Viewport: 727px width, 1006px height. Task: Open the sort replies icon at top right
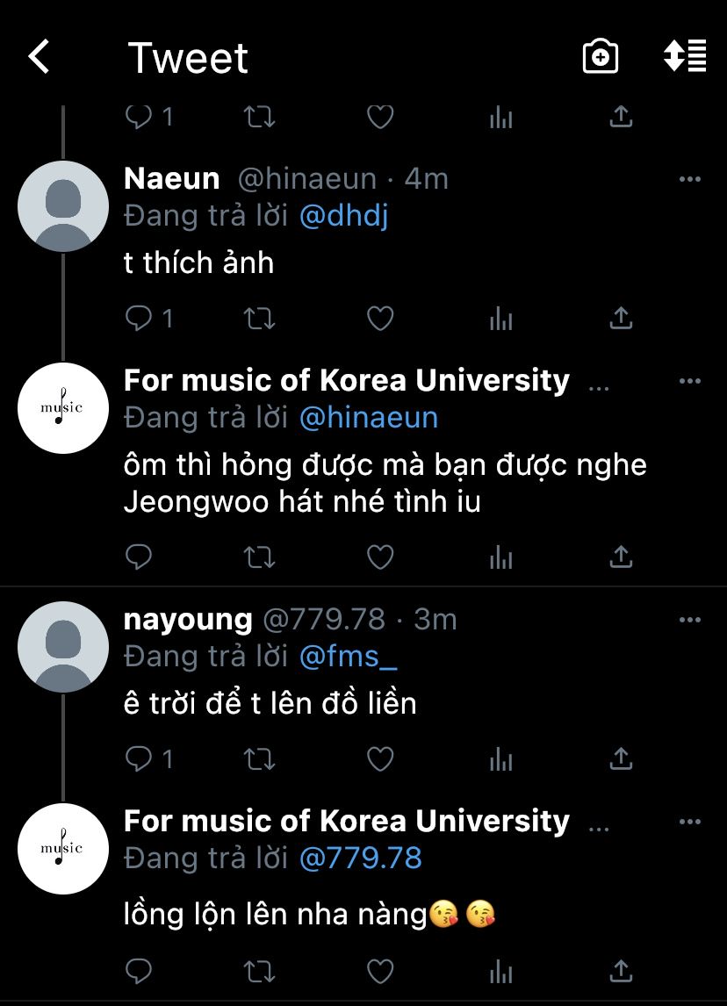[684, 56]
